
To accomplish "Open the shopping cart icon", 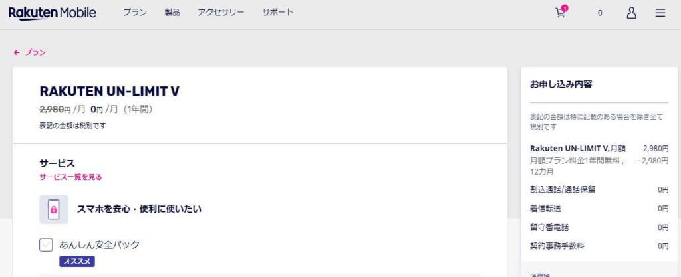I will point(560,13).
